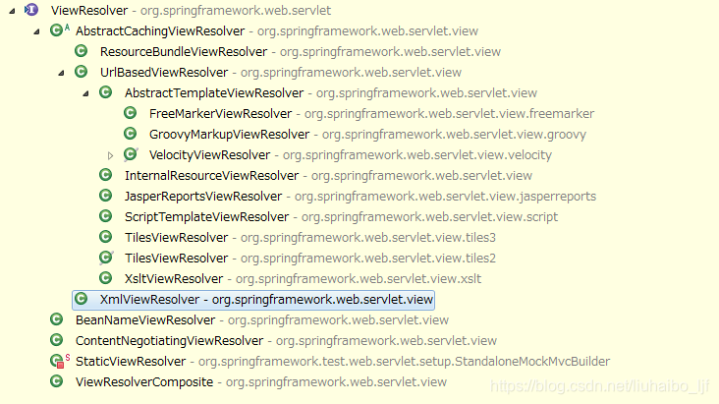Click the ViewResolverComposite class icon
Viewport: 719px width, 404px height.
(x=56, y=381)
